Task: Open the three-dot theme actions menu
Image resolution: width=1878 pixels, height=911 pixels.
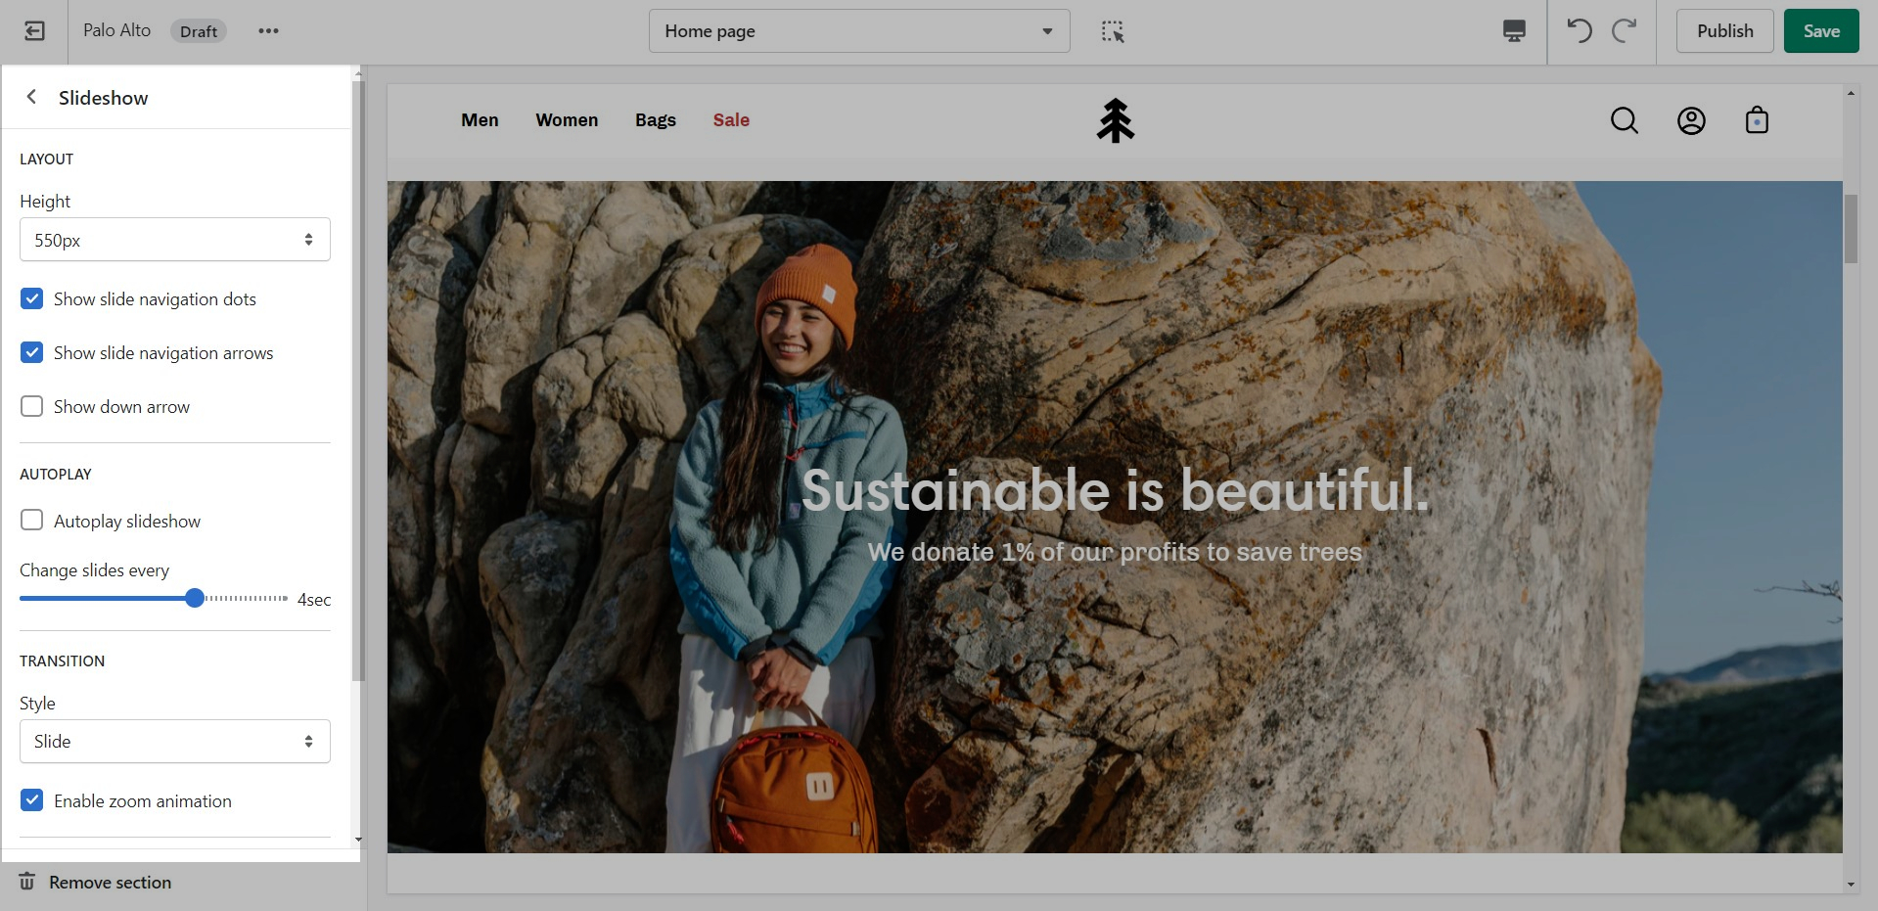Action: (268, 31)
